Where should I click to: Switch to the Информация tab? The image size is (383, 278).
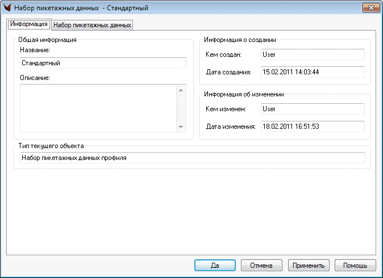pyautogui.click(x=28, y=24)
